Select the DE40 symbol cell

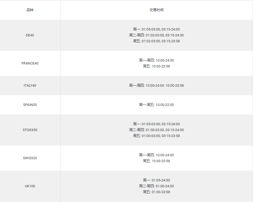[30, 35]
